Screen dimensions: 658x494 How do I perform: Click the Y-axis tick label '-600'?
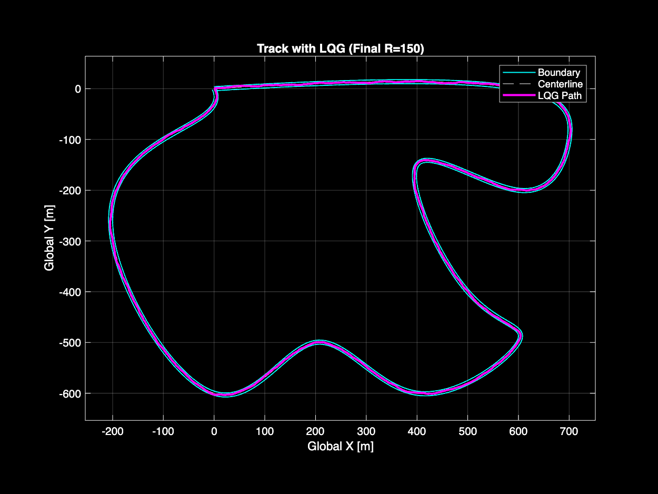[70, 394]
